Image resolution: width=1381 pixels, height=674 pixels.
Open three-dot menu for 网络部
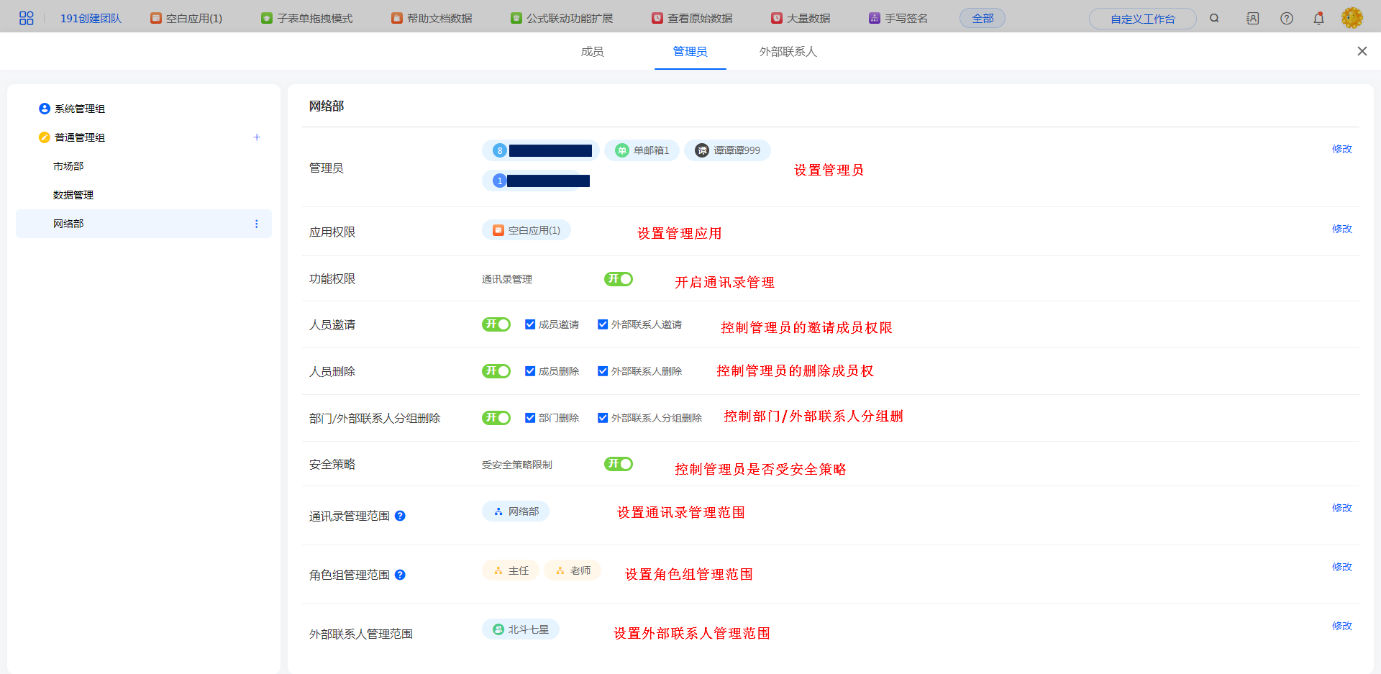point(257,224)
